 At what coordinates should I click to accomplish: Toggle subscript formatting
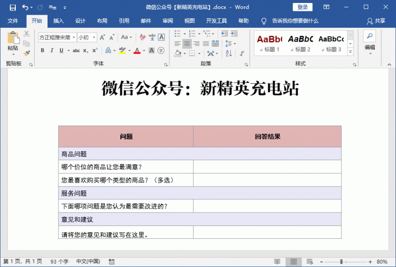click(86, 50)
